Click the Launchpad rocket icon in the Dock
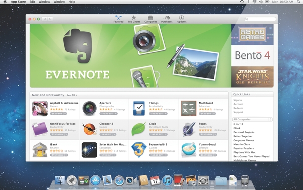This screenshot has width=303, height=190. tap(72, 181)
